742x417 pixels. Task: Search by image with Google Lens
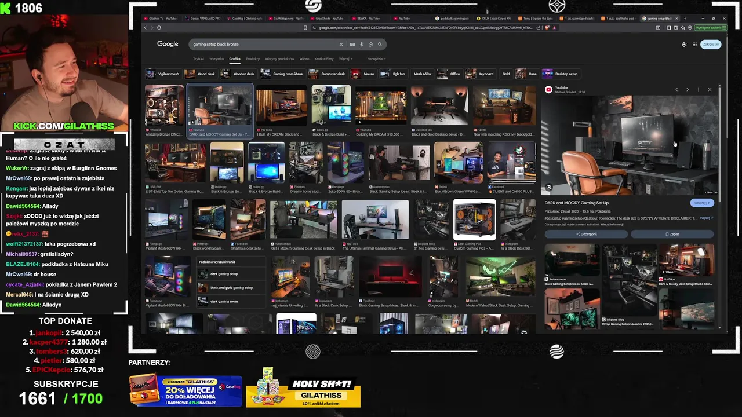[x=370, y=44]
